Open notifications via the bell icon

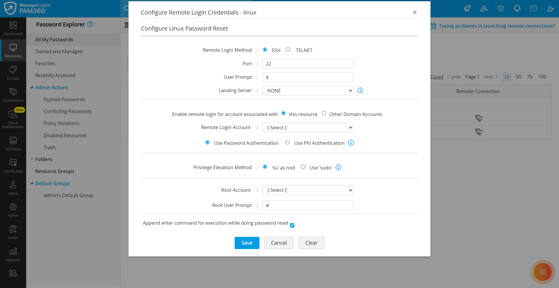click(x=517, y=8)
